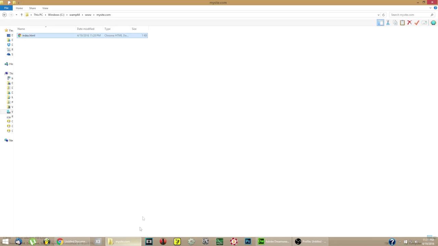This screenshot has height=246, width=438.
Task: Open the Epic Games launcher icon
Action: coord(205,242)
